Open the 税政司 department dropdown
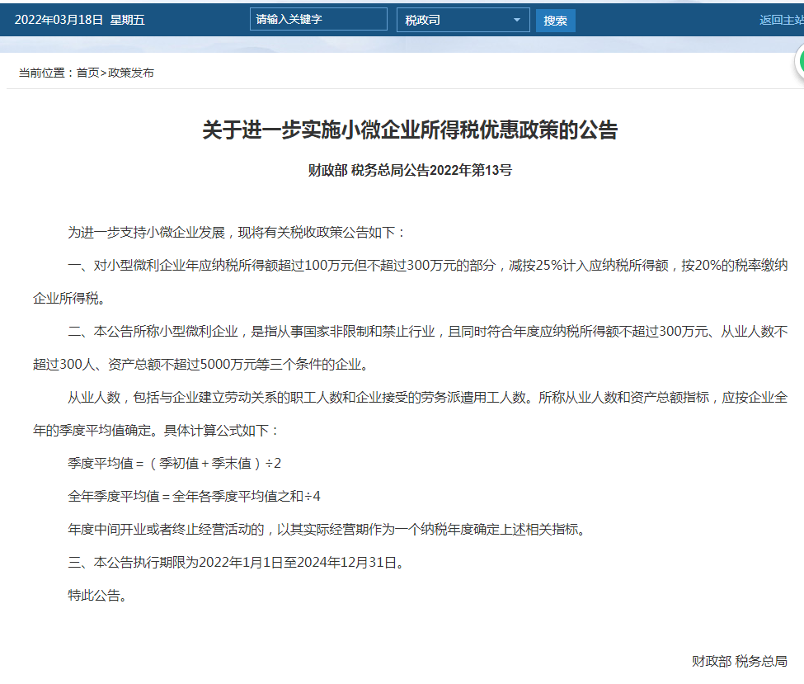The image size is (804, 684). 463,20
